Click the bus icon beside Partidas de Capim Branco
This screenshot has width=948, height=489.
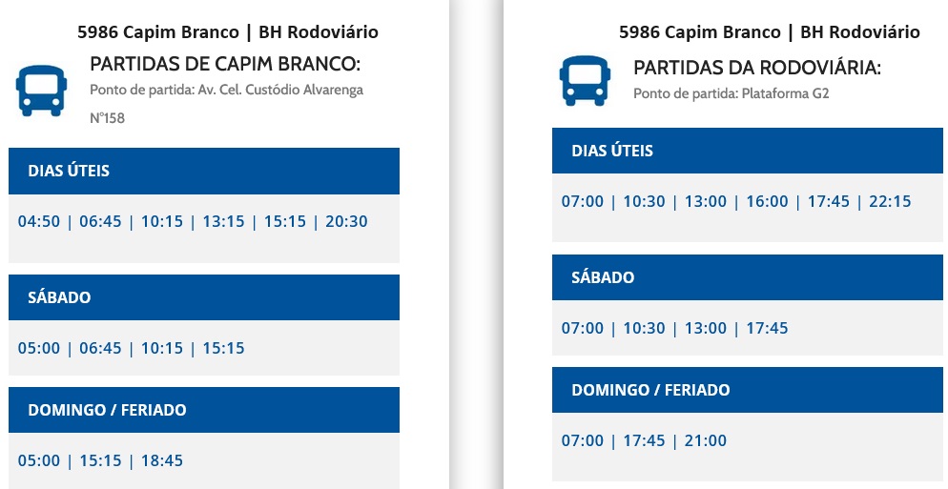[41, 91]
